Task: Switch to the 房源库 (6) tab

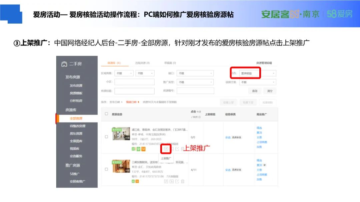Action: (x=114, y=63)
